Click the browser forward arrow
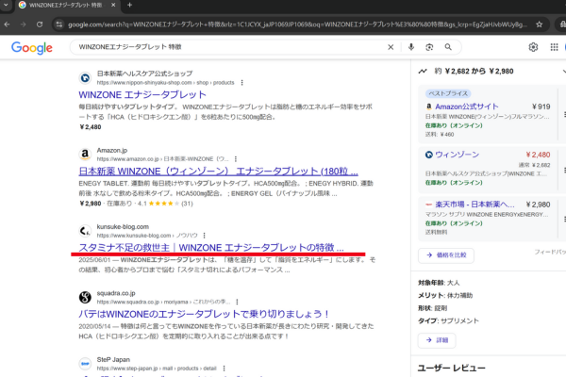566x377 pixels. click(23, 25)
